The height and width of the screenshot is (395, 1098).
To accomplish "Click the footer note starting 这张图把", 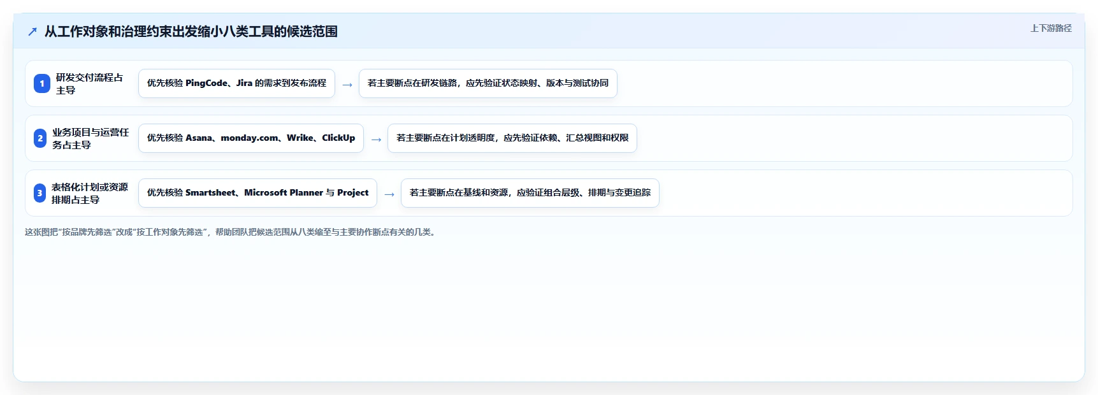I will coord(231,232).
